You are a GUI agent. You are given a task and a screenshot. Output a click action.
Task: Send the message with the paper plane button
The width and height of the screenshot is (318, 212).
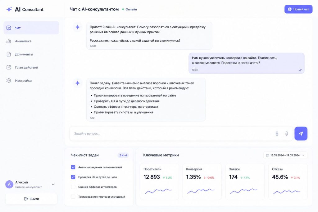(301, 133)
